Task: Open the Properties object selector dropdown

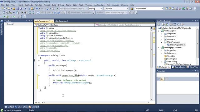Action: [197, 75]
